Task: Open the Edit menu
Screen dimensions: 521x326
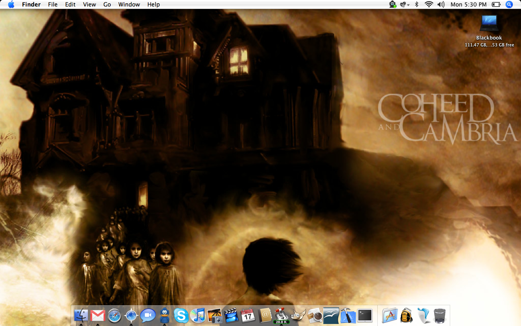Action: 70,4
